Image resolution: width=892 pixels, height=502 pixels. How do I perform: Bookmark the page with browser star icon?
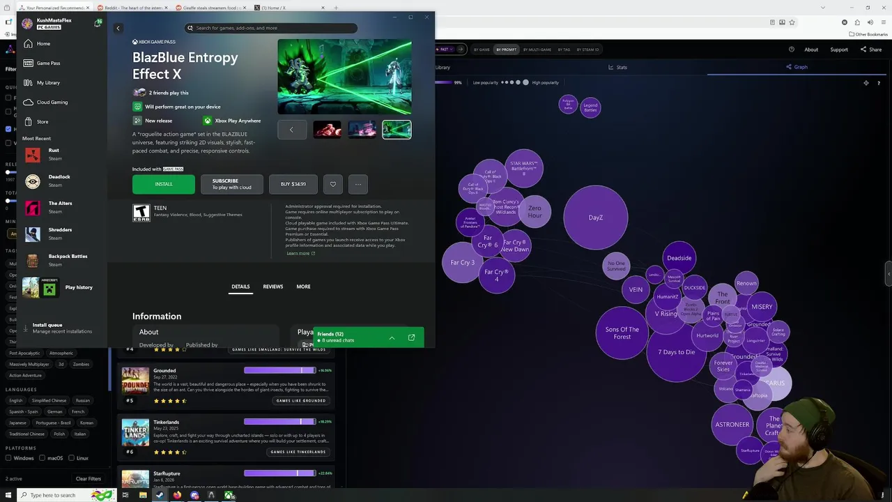click(x=792, y=22)
